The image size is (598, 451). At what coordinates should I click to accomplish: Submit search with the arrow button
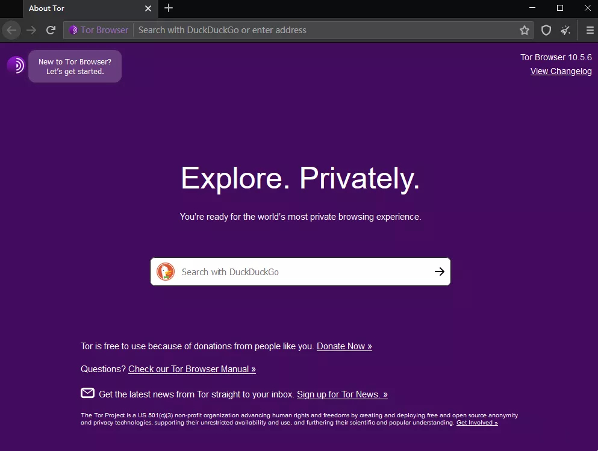pyautogui.click(x=440, y=272)
